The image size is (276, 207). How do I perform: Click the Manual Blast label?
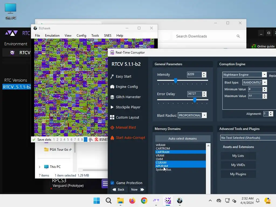[x=126, y=127]
